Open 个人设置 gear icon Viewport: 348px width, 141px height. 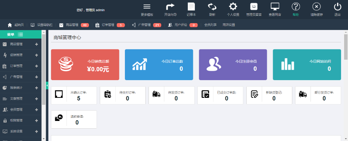(233, 7)
